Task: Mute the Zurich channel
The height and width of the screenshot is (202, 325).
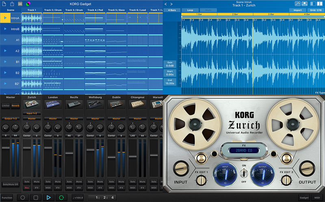Action: tap(37, 181)
